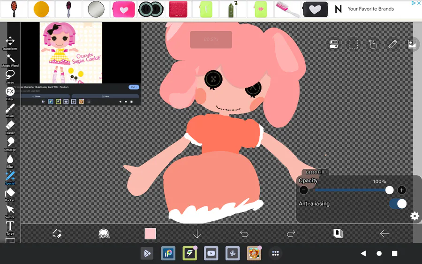Select the Special tool
The width and height of the screenshot is (422, 264).
pos(10,178)
